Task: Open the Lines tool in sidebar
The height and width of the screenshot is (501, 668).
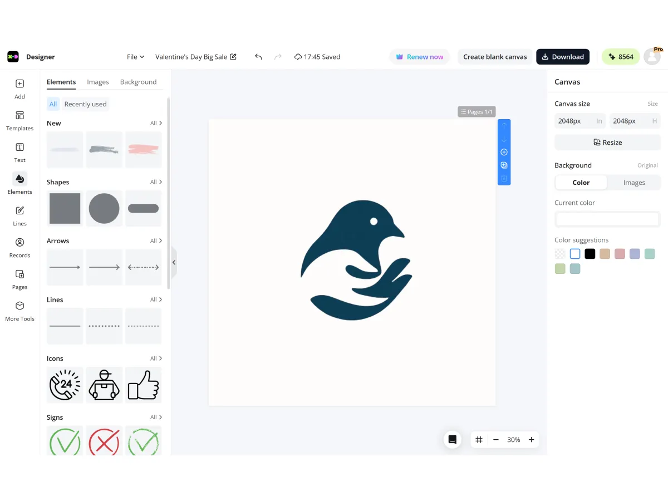Action: (19, 215)
